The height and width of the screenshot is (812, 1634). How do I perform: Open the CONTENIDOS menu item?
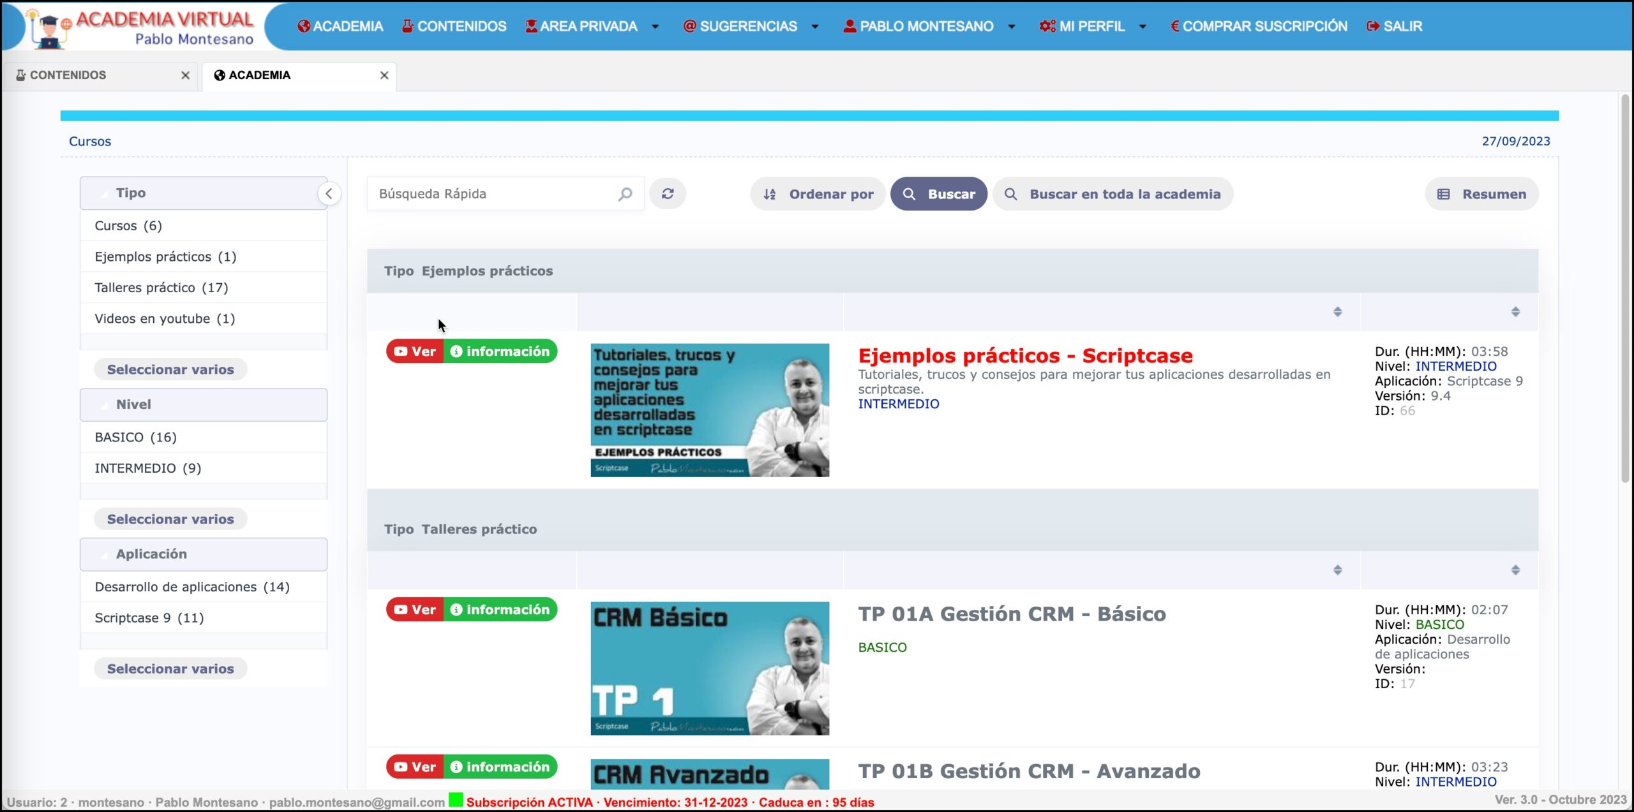coord(454,26)
